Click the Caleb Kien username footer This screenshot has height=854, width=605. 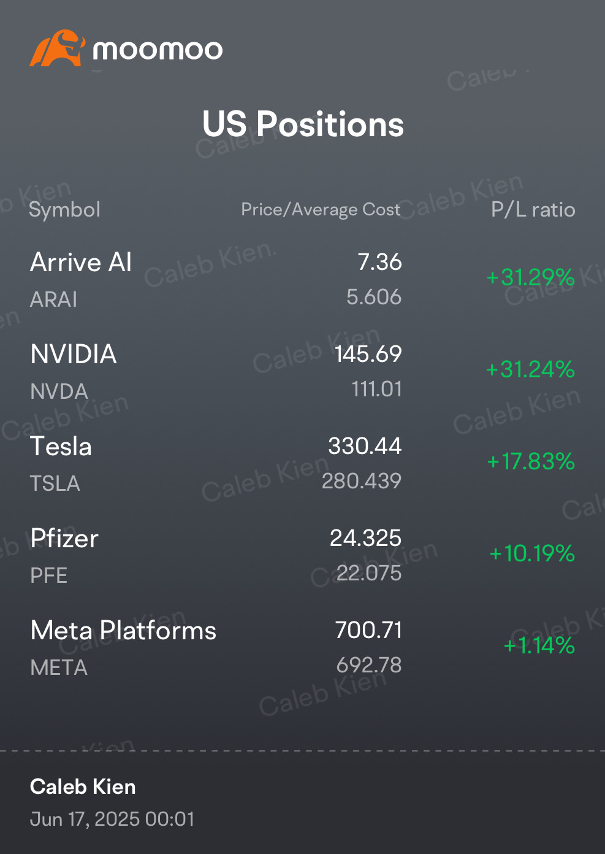click(x=83, y=787)
